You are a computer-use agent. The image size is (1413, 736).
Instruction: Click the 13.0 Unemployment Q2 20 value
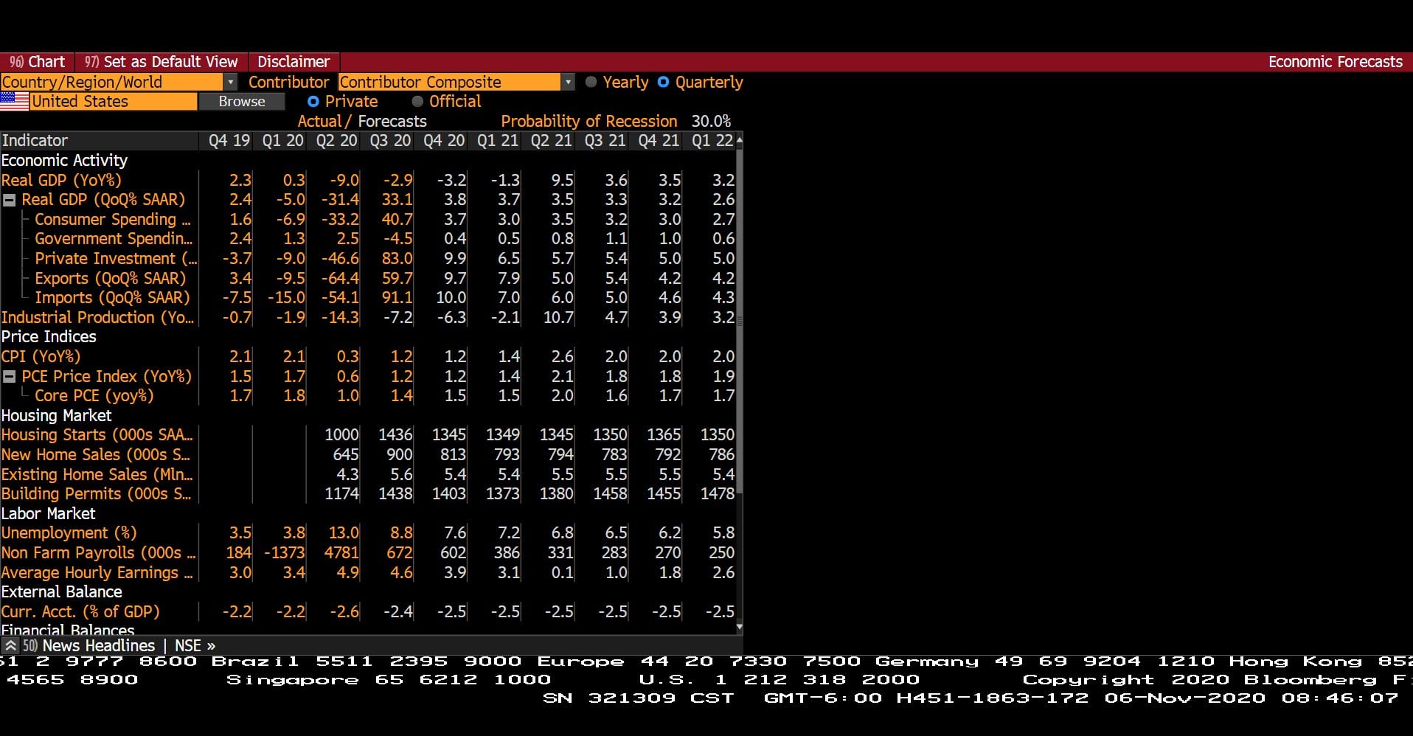tap(344, 532)
